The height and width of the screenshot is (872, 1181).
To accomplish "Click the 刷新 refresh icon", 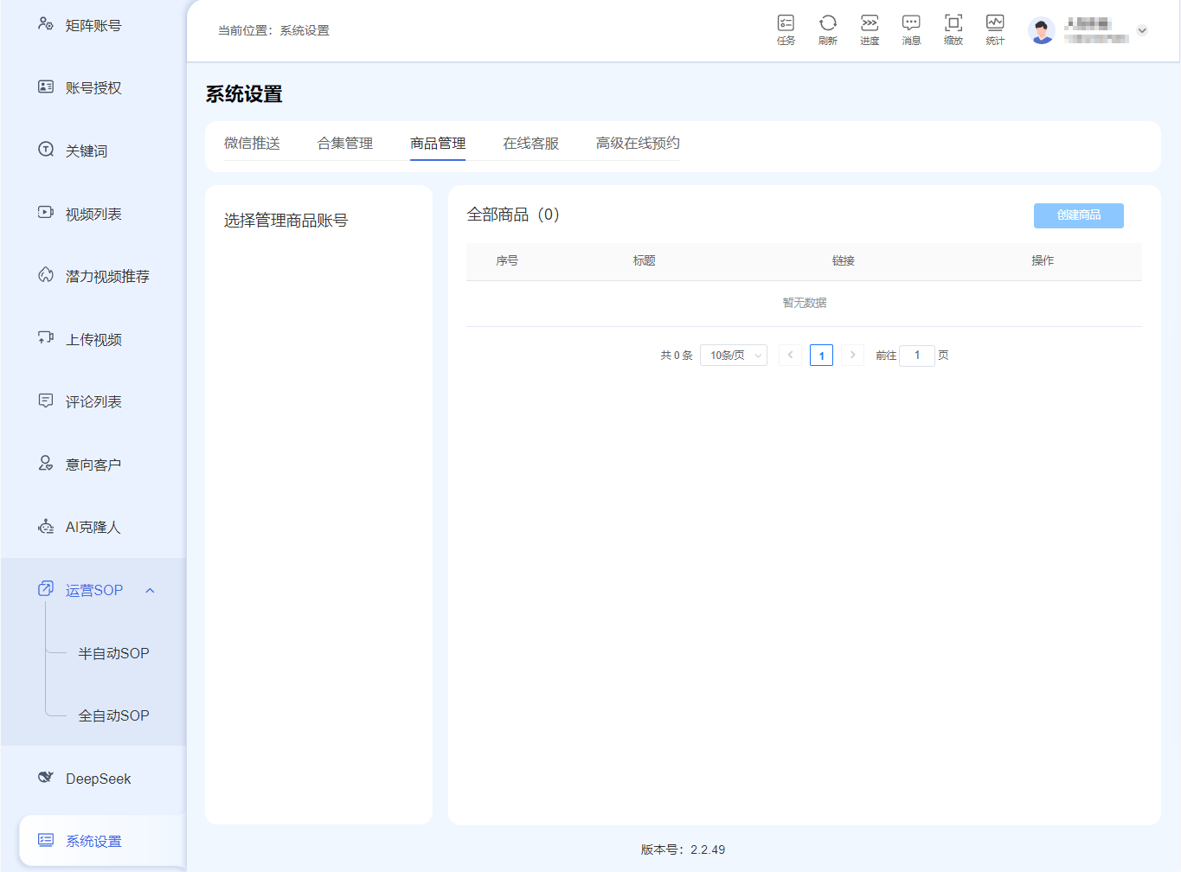I will pyautogui.click(x=828, y=23).
